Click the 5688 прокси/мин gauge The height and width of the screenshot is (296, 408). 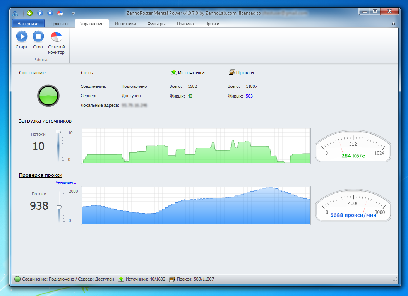(353, 205)
